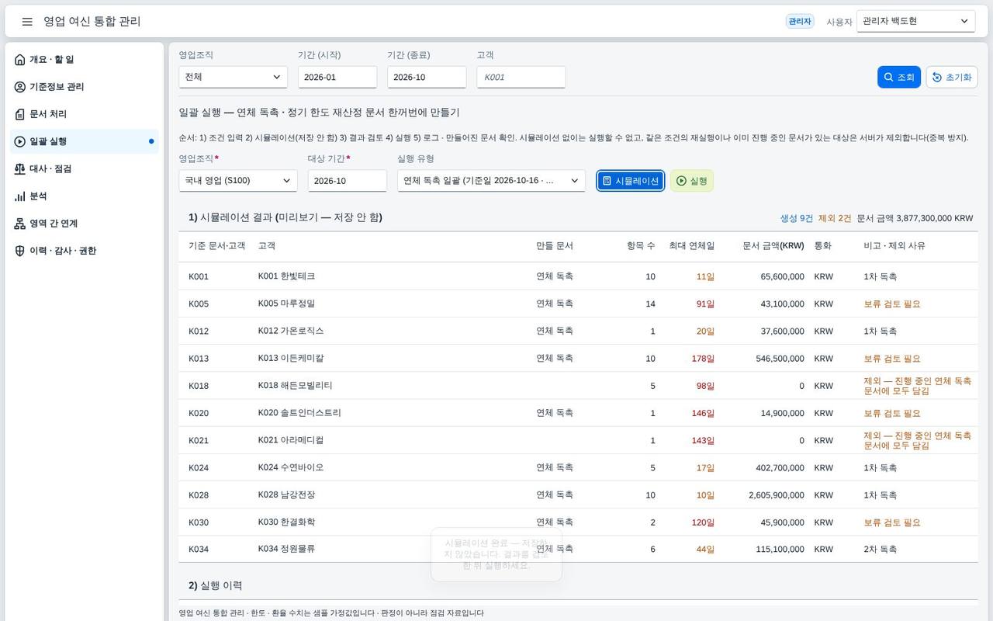Focus the 기간 (시작) field showing 2026-01
The image size is (993, 621).
(x=337, y=77)
